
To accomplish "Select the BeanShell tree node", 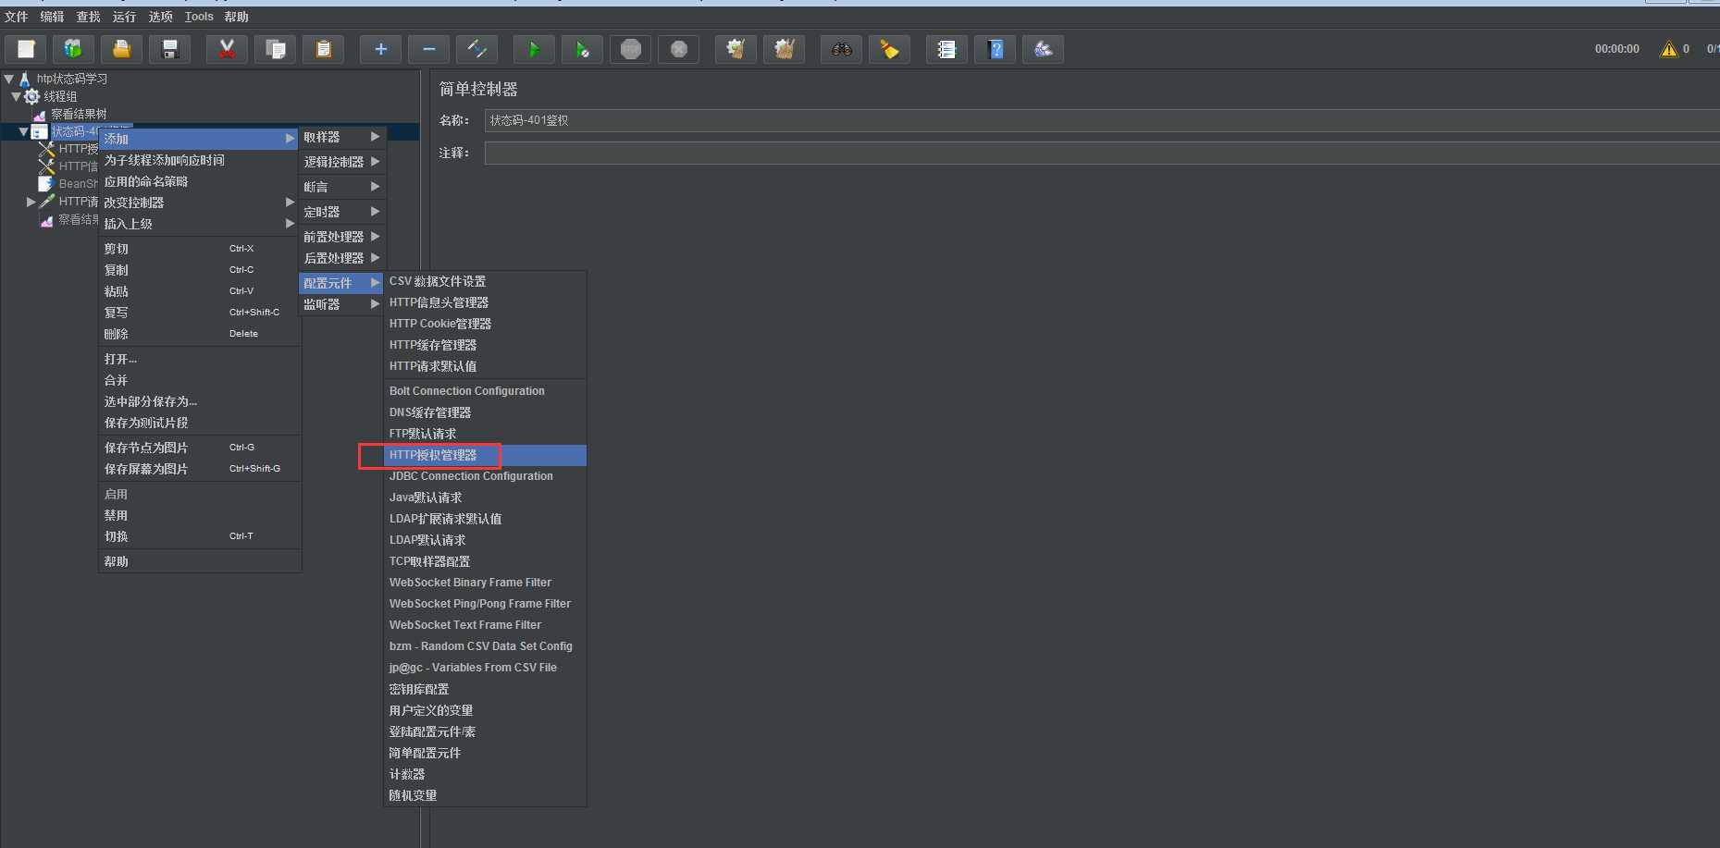I will pos(68,183).
